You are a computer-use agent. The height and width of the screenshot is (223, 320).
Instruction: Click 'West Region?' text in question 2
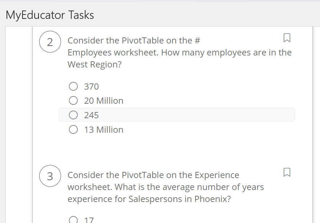[94, 65]
